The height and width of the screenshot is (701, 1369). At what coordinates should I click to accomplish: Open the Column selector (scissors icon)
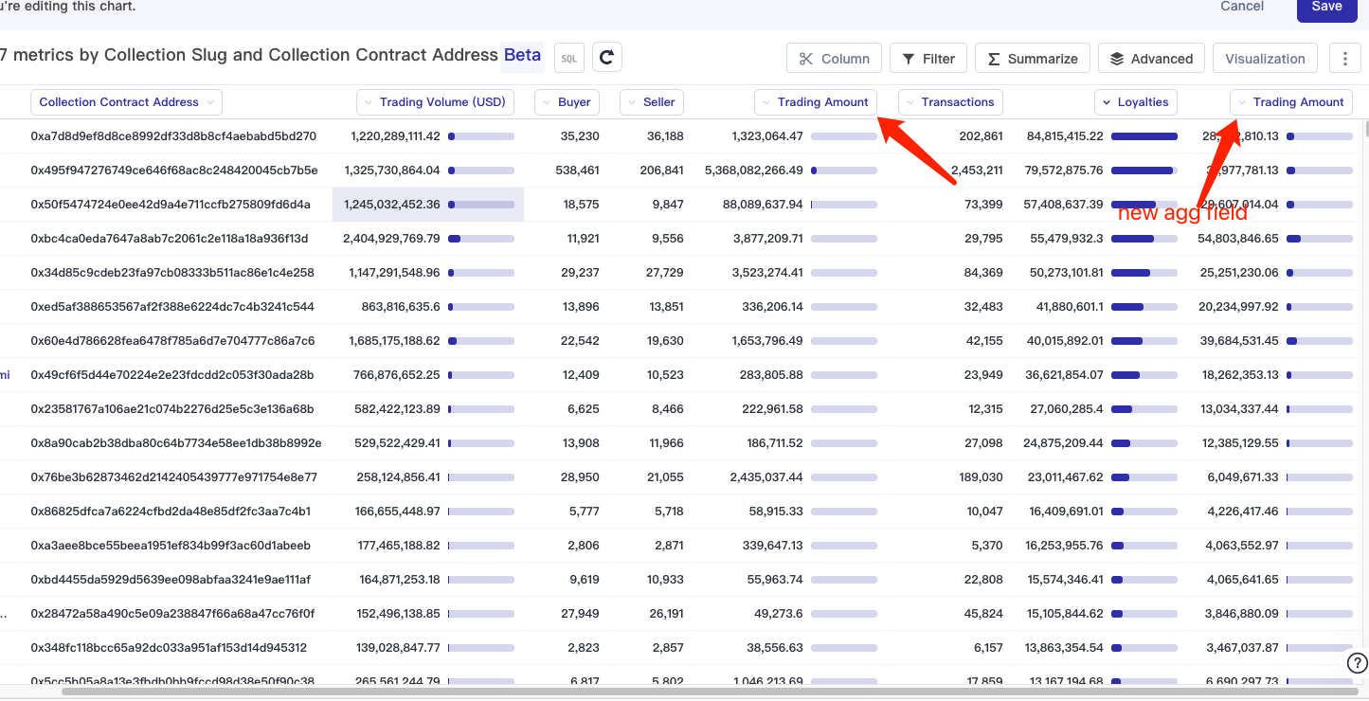(x=834, y=58)
